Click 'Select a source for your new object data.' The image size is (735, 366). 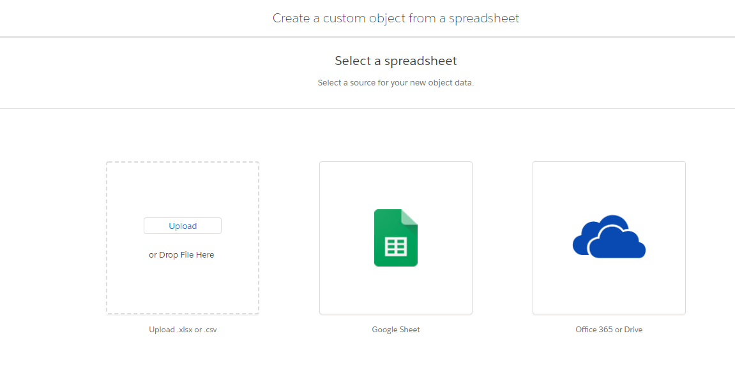click(396, 83)
